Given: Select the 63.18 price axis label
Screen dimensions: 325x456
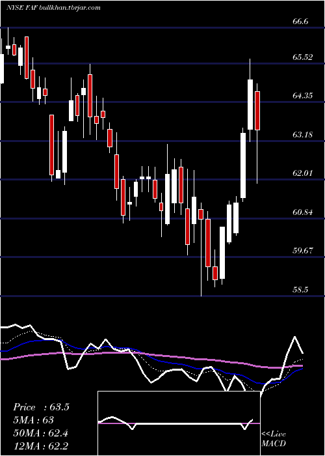Looking at the screenshot, I should click(303, 135).
